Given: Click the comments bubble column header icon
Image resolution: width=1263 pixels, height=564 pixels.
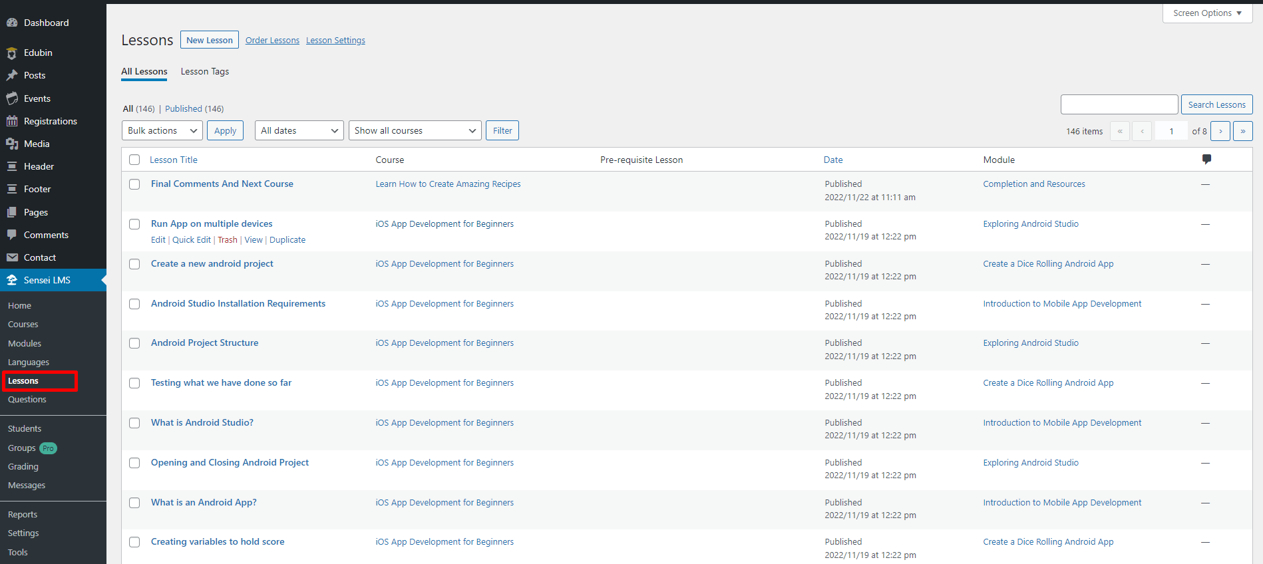Looking at the screenshot, I should coord(1206,160).
